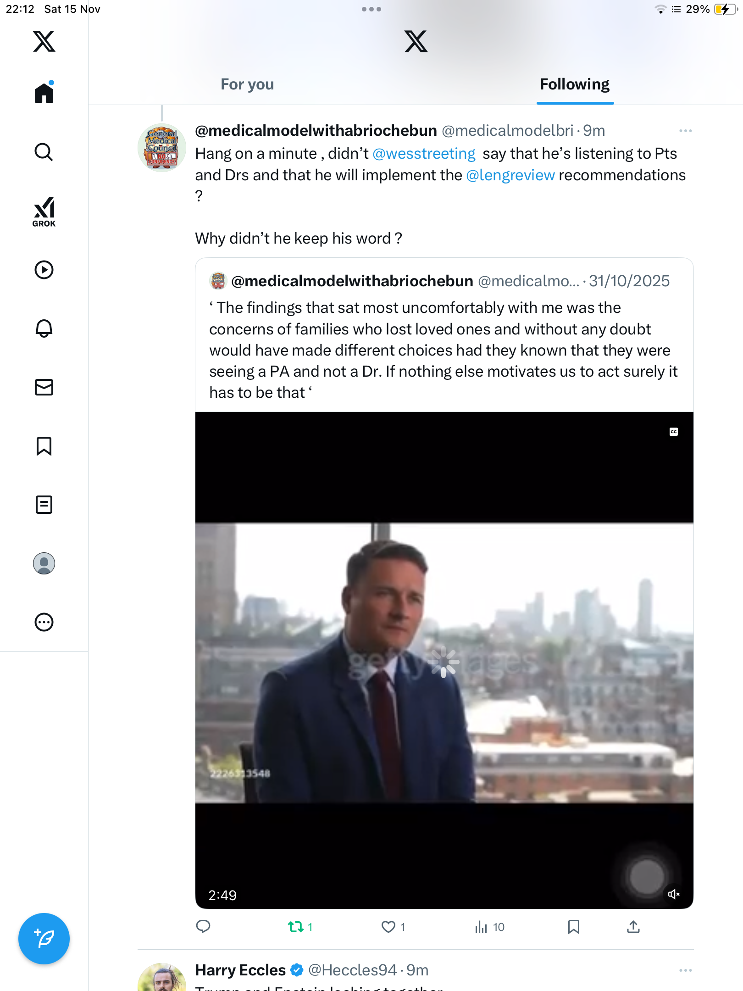Image resolution: width=743 pixels, height=991 pixels.
Task: Open more options for medicalmodelwithabriochebun post
Action: pos(685,131)
